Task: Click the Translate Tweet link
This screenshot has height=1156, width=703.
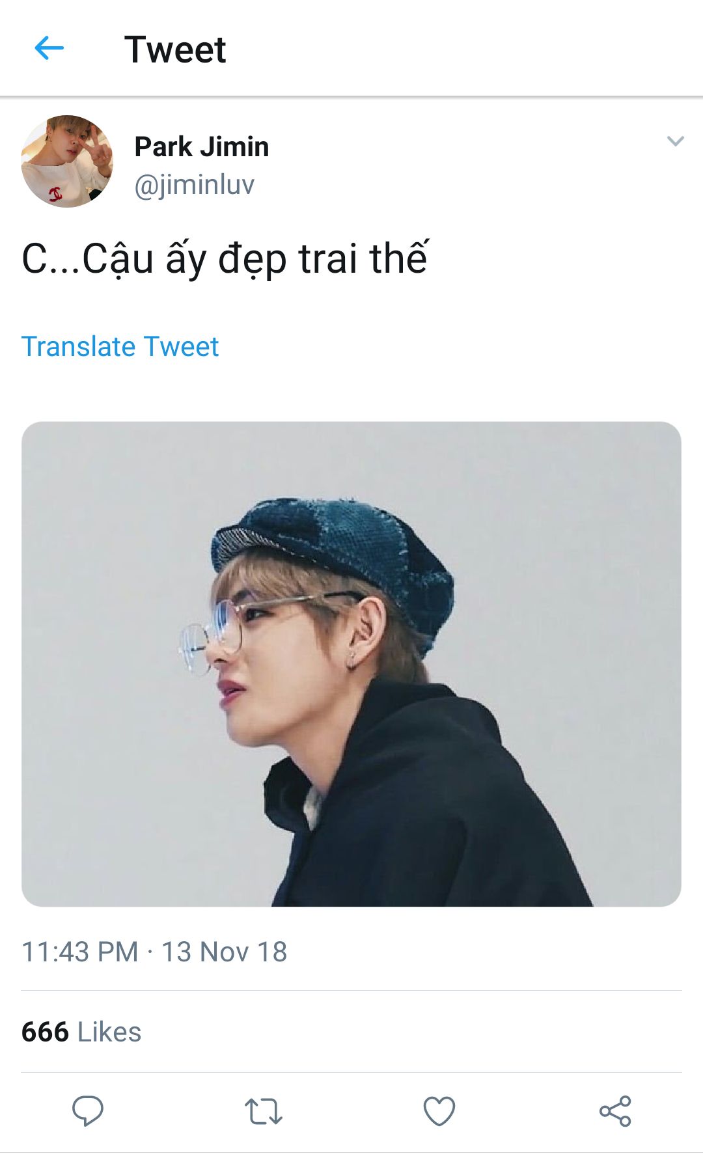Action: pos(120,346)
